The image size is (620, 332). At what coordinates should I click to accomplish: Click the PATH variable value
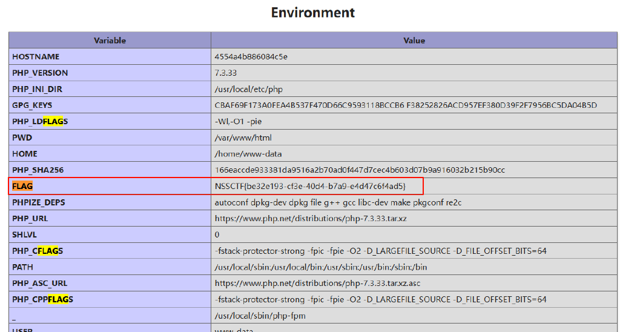(x=321, y=267)
